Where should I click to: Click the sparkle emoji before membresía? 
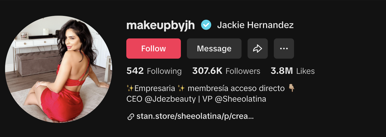(181, 88)
